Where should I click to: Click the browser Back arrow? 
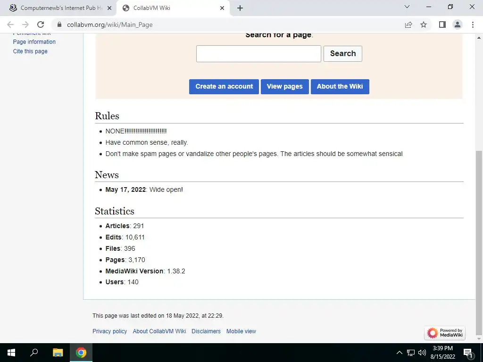10,25
